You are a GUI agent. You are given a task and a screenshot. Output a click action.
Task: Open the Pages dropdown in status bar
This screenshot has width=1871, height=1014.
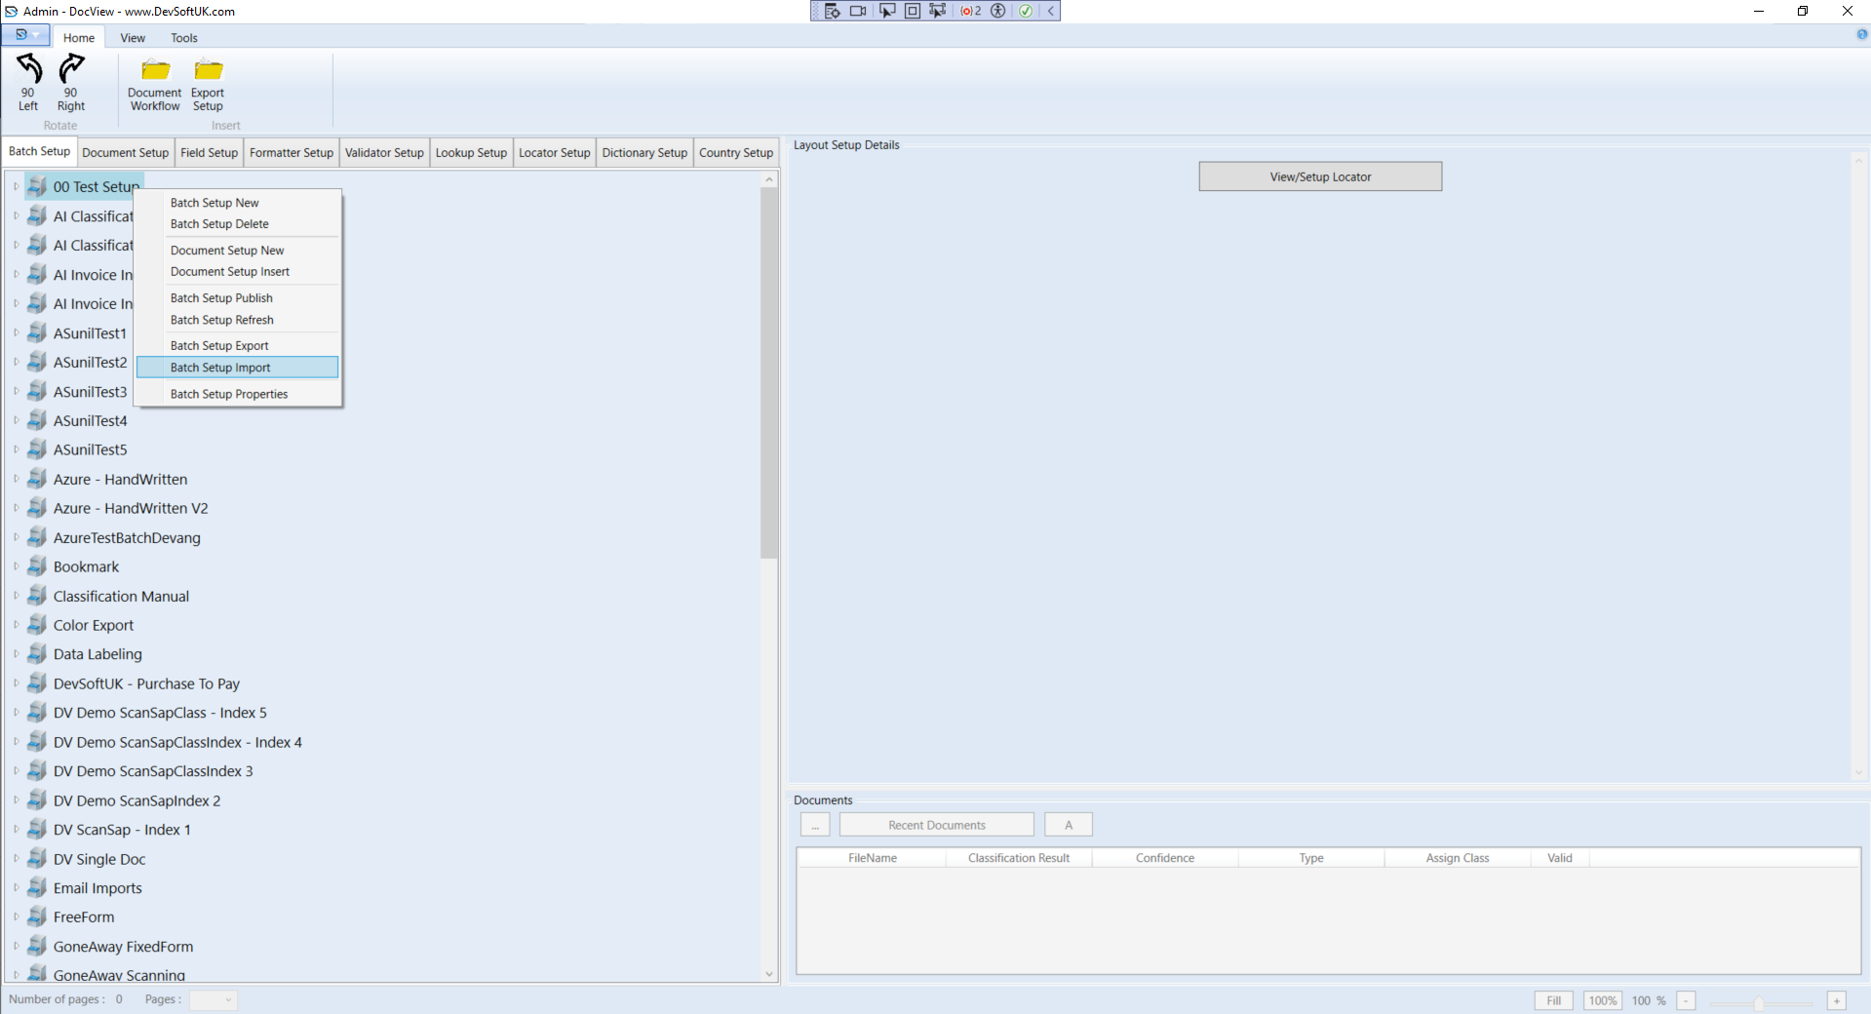tap(214, 999)
